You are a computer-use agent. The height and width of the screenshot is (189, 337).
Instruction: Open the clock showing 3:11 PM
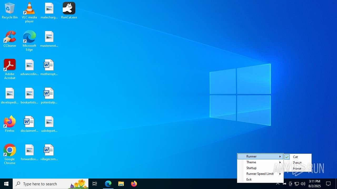point(315,184)
